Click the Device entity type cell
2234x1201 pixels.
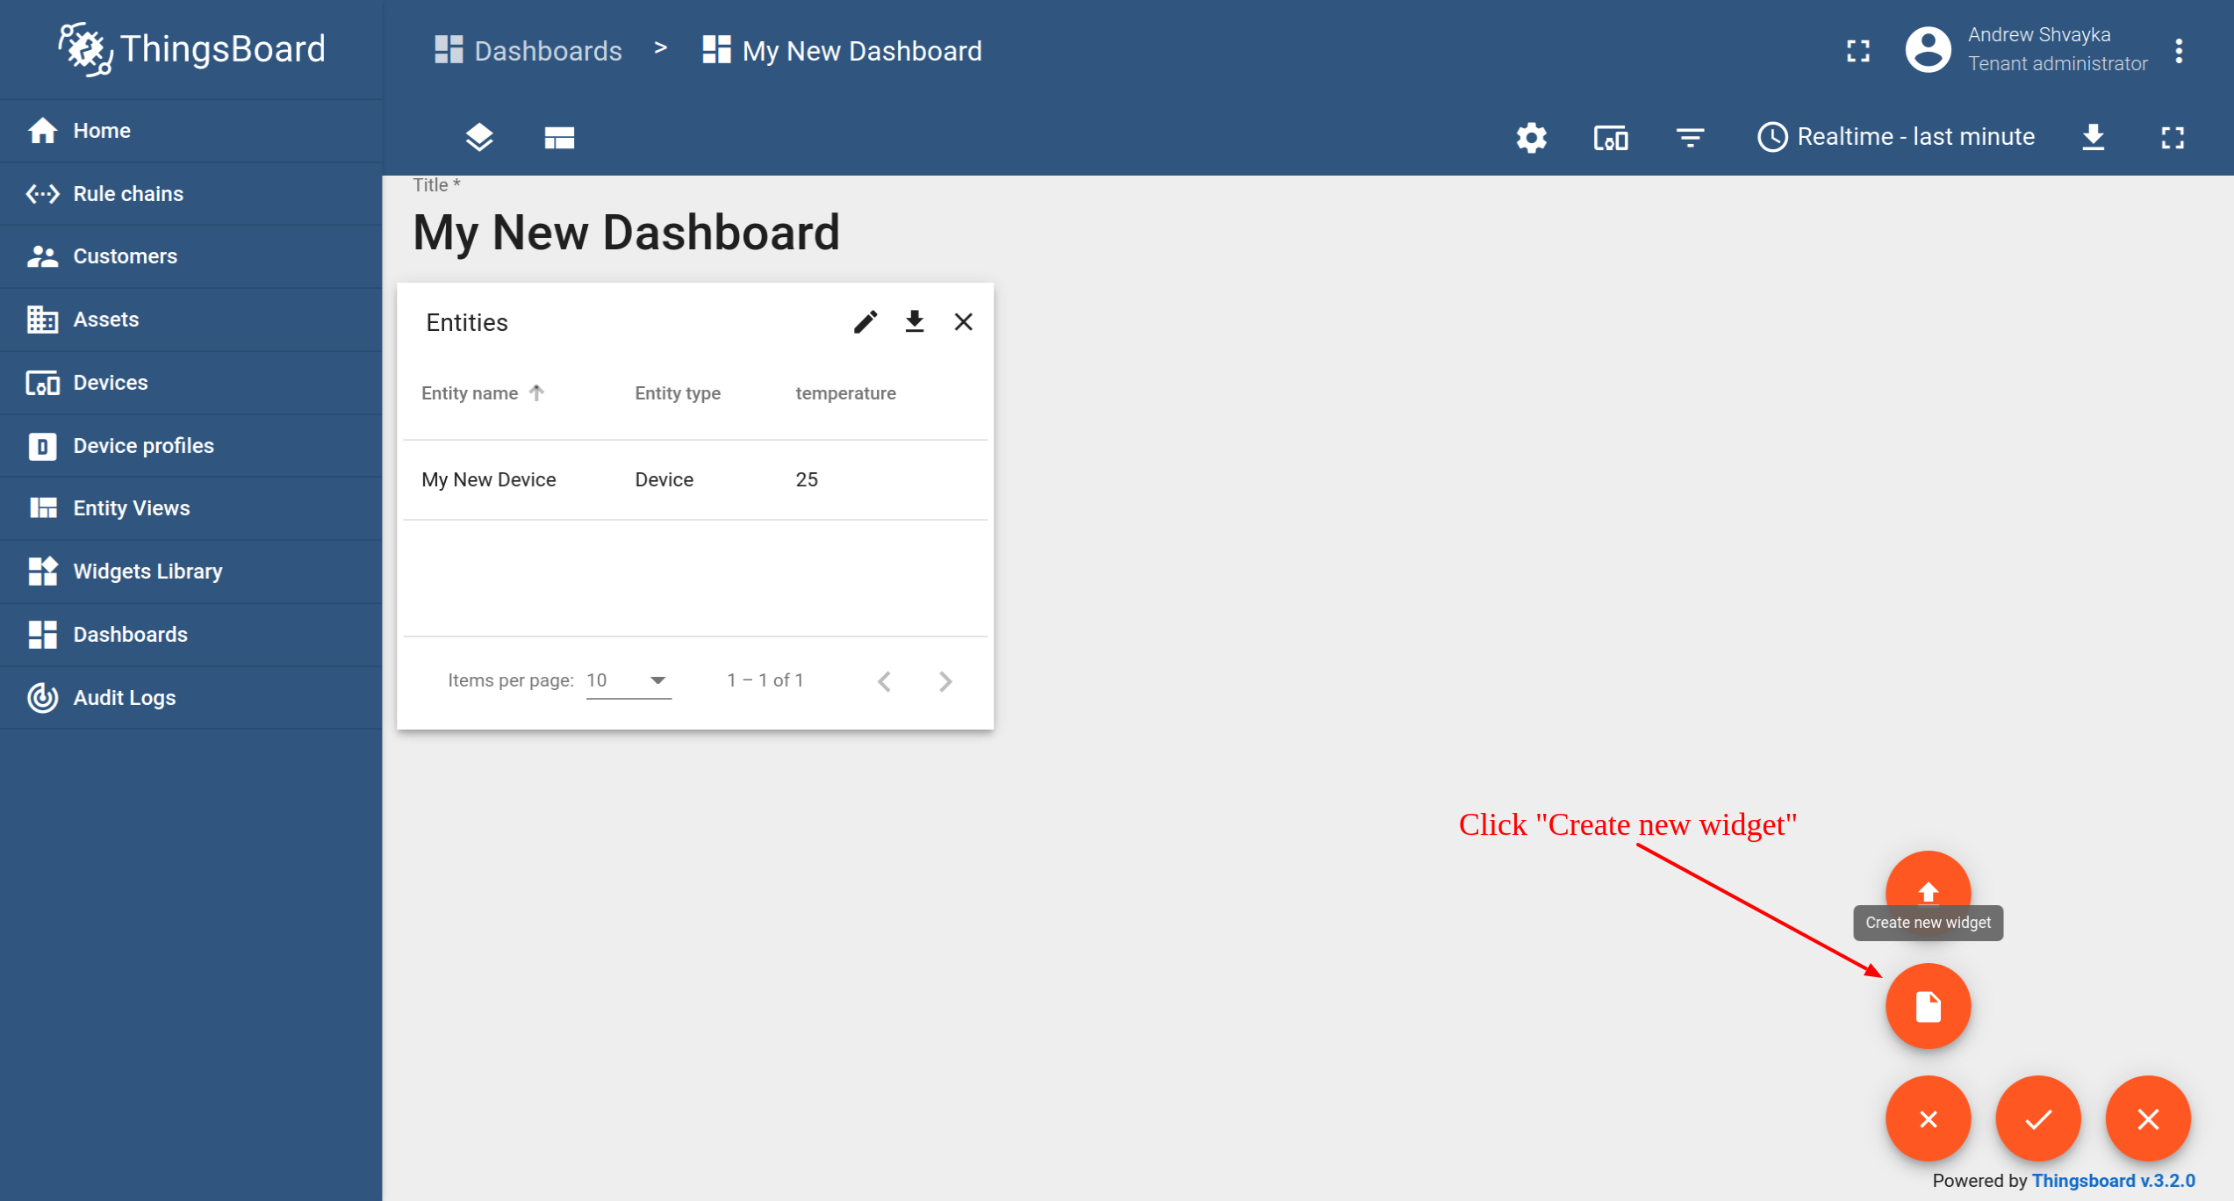coord(664,479)
